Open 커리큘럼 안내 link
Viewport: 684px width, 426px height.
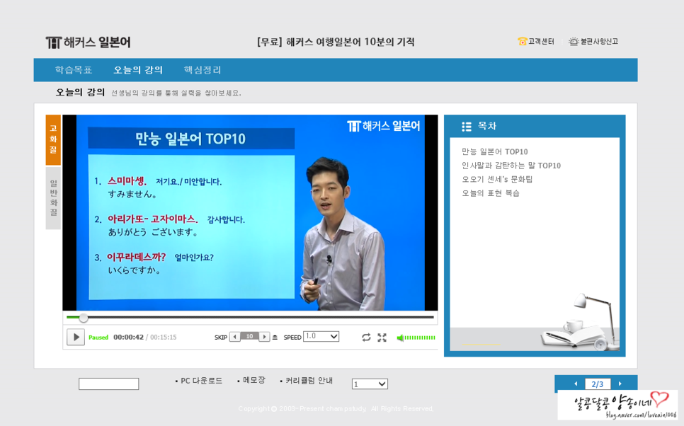[309, 381]
